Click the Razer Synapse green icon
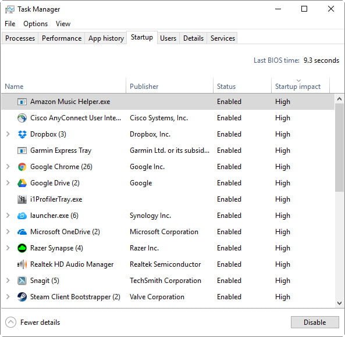 tap(22, 248)
